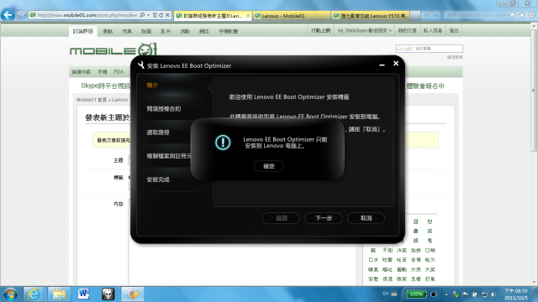Image resolution: width=538 pixels, height=302 pixels.
Task: Click the page scrollbar down arrow
Action: (x=534, y=282)
